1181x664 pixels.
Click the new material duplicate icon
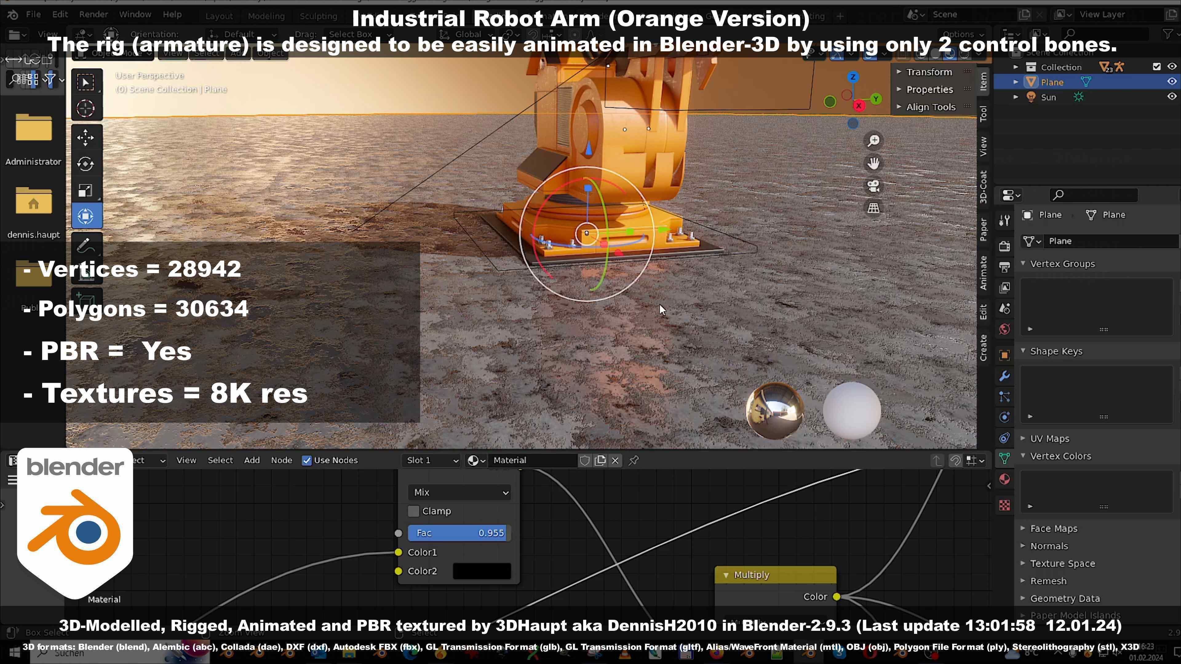coord(600,460)
